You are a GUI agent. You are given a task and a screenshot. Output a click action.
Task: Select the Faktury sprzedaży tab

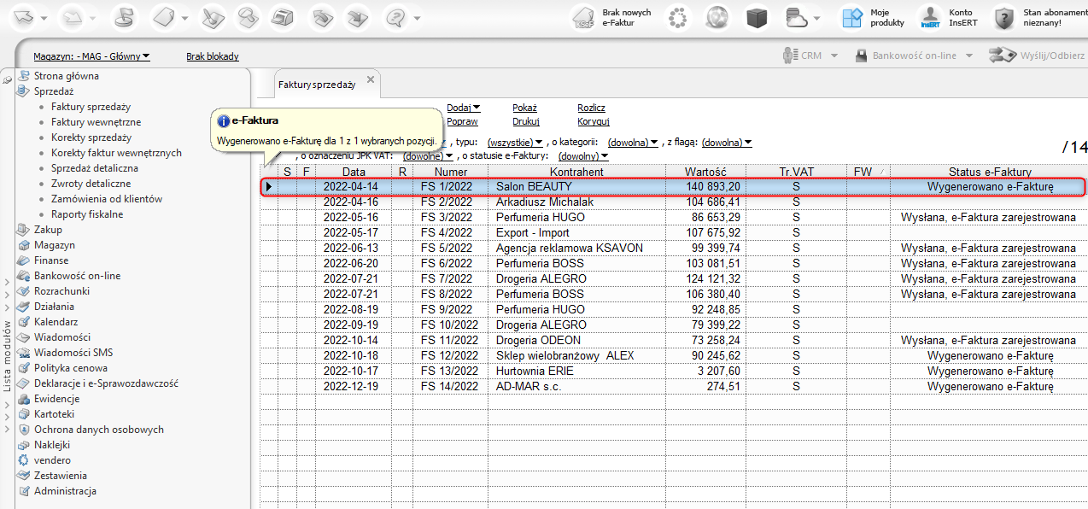(x=316, y=85)
